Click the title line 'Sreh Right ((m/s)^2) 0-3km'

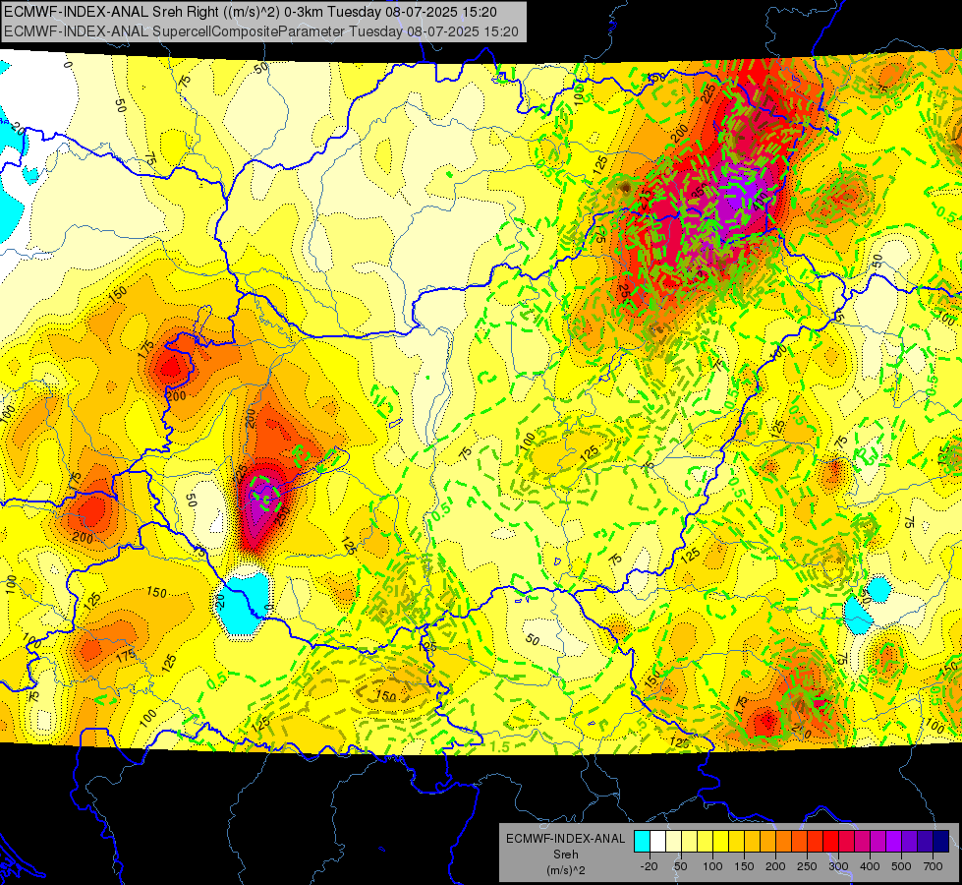click(253, 12)
